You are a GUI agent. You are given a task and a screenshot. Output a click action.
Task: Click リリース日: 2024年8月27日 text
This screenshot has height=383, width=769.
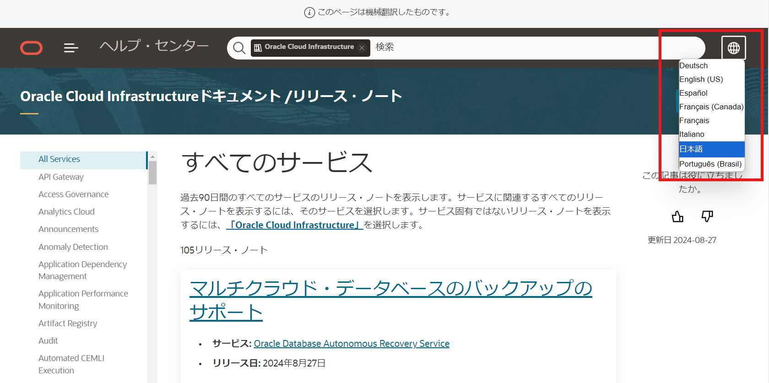269,363
